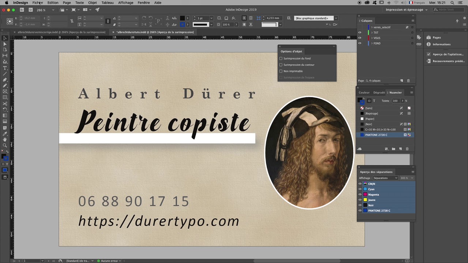The image size is (468, 263).
Task: Open the Fichier menu
Action: point(37,3)
